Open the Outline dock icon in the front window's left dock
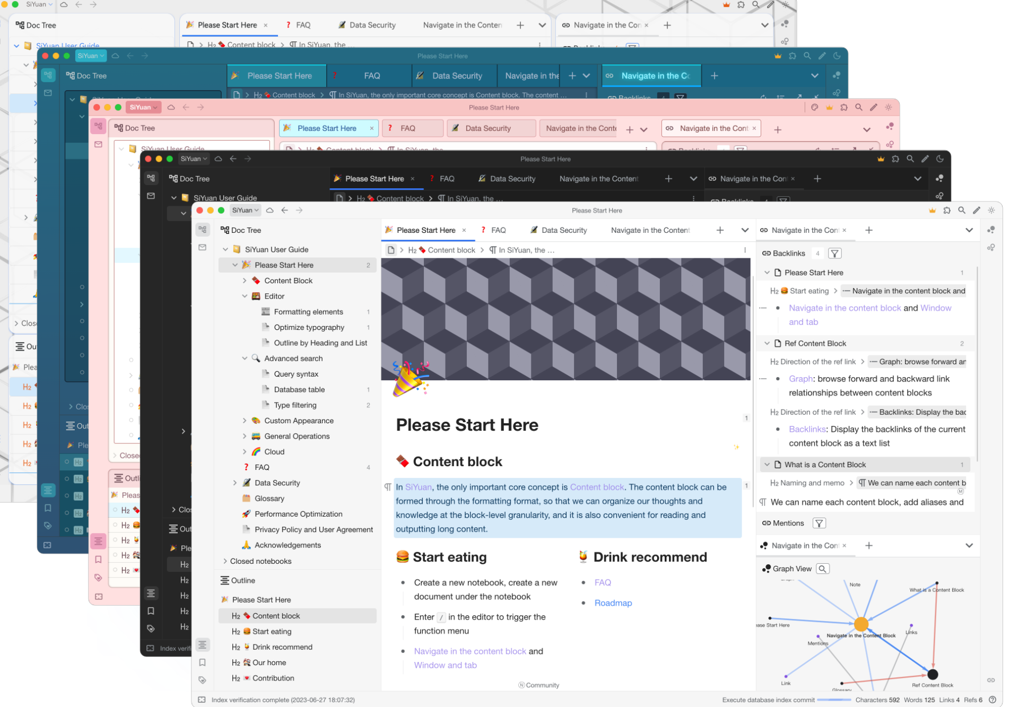 click(x=203, y=644)
